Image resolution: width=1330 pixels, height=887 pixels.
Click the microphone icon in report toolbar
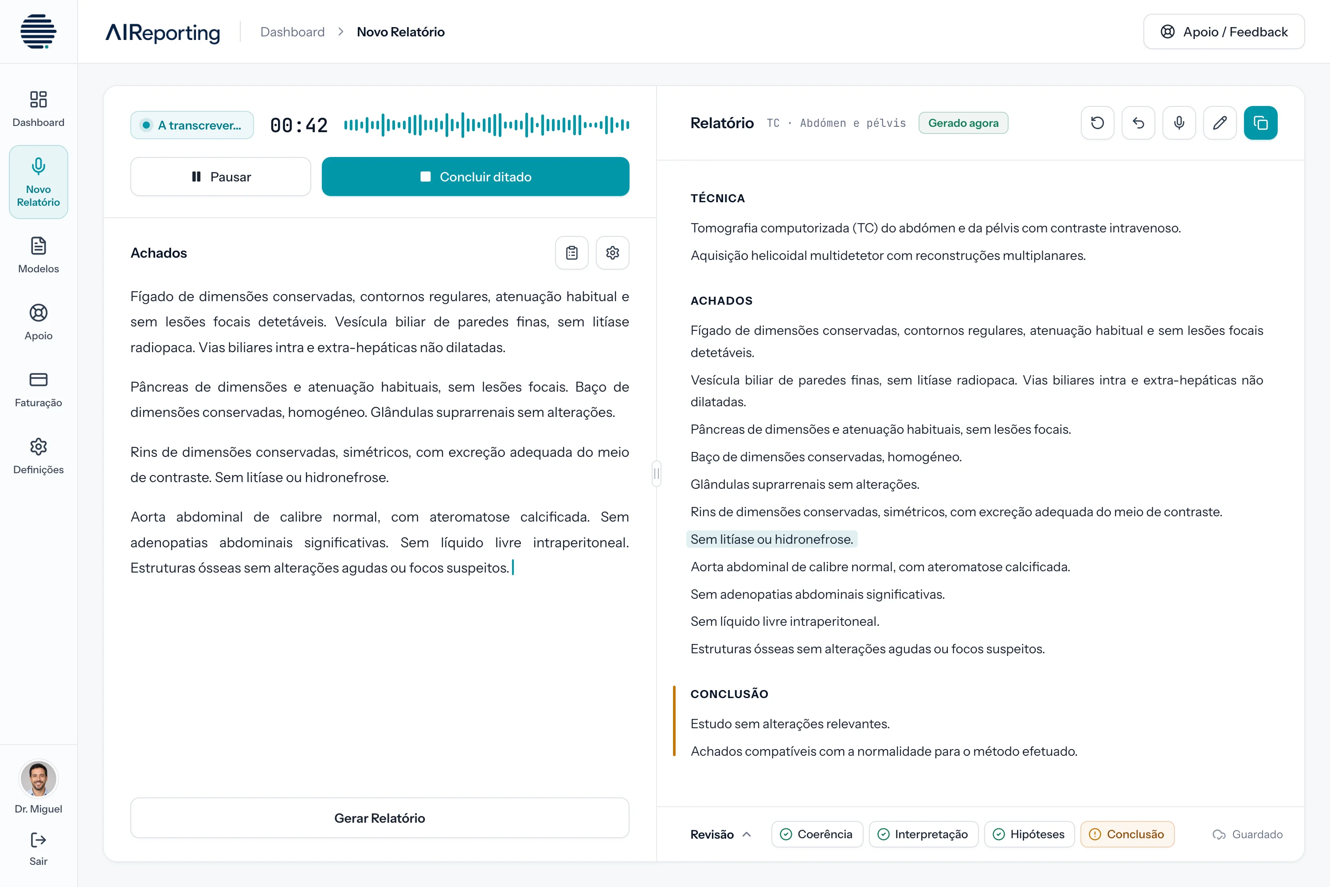(1179, 123)
